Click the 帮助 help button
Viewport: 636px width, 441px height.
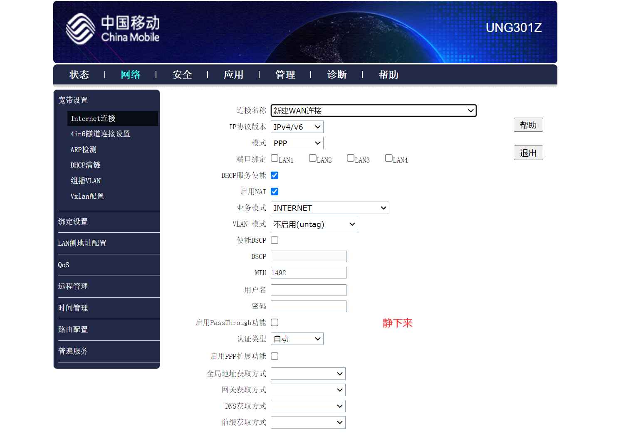pos(528,125)
